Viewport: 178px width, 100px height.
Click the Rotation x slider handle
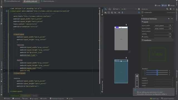[x=157, y=71]
